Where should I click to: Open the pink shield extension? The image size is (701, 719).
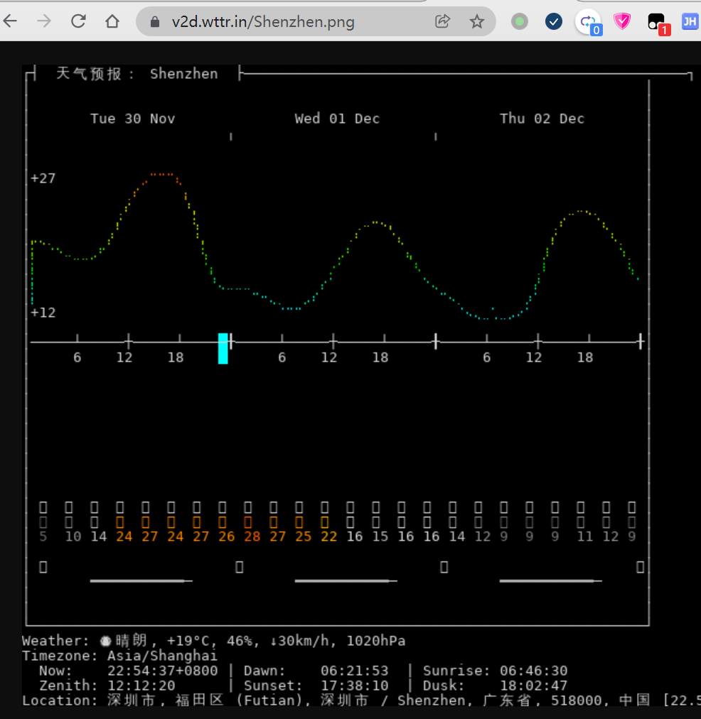tap(622, 21)
